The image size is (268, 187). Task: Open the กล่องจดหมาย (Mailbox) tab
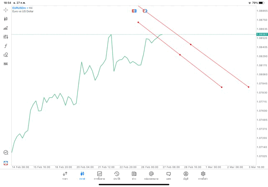151,176
